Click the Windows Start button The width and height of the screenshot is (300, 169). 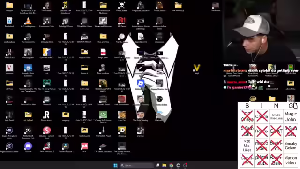(x=115, y=165)
